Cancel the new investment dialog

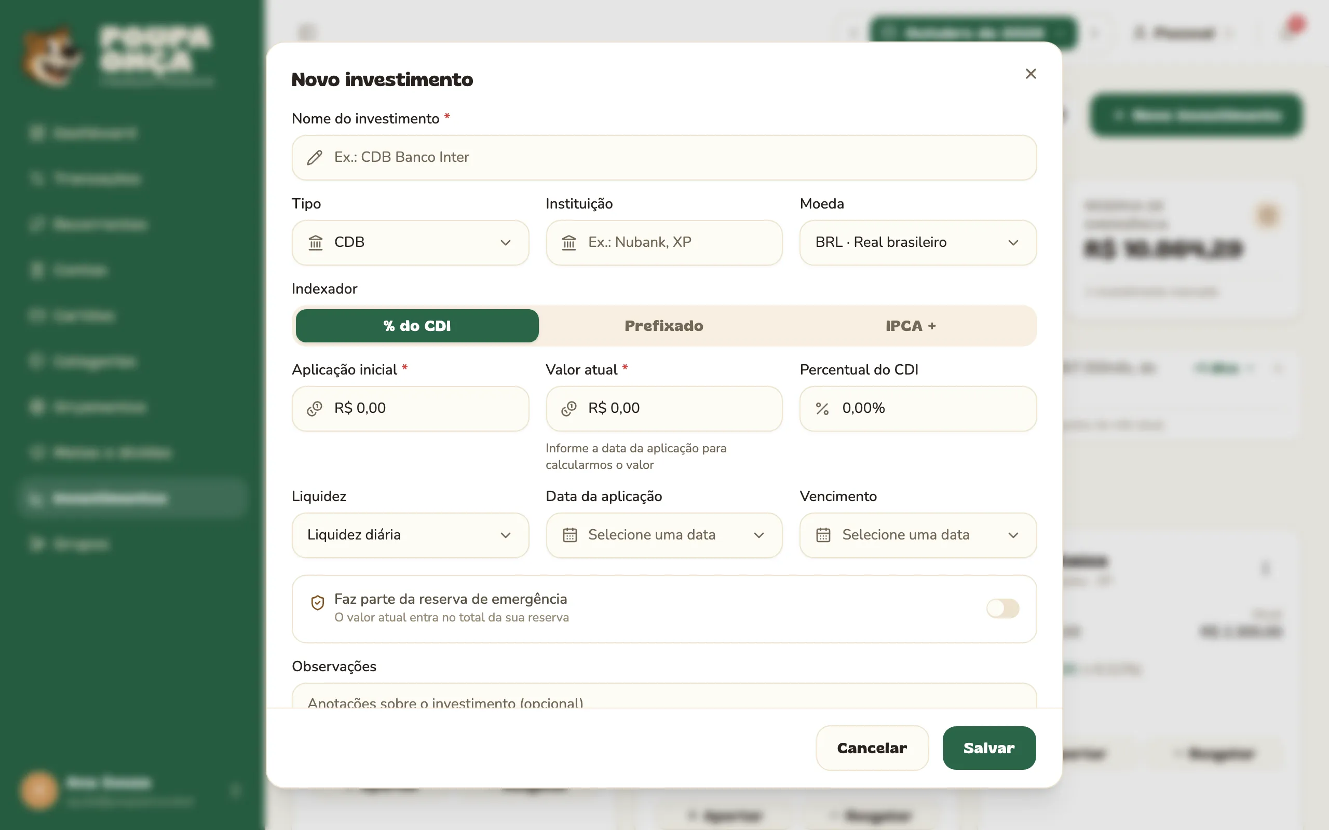[x=872, y=748]
